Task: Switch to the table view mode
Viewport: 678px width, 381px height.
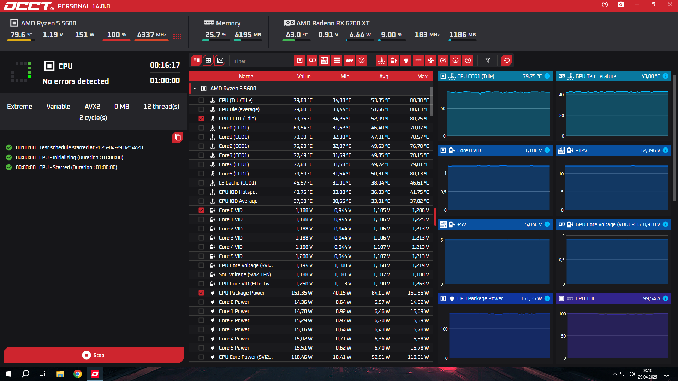Action: (x=208, y=60)
